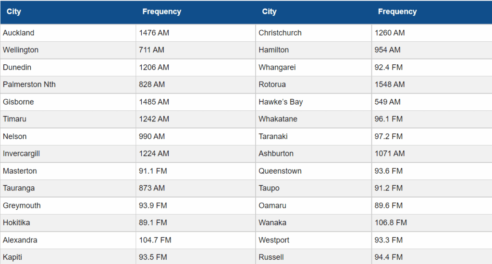The height and width of the screenshot is (264, 492).
Task: Select the Masterton 91.1 FM cell
Action: click(x=153, y=171)
